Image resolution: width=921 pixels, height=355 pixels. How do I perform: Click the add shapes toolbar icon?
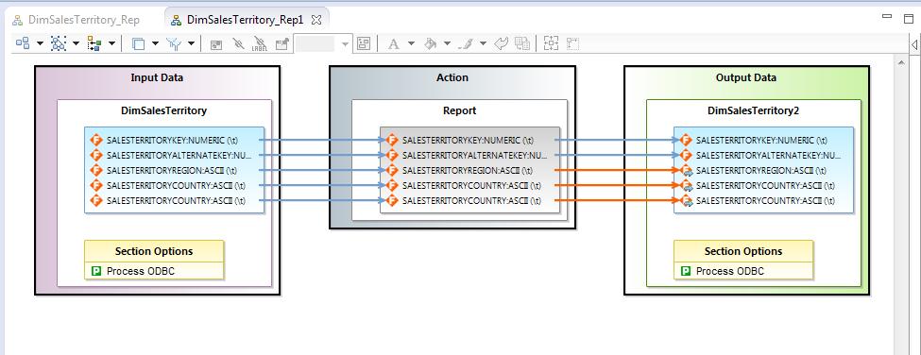23,43
